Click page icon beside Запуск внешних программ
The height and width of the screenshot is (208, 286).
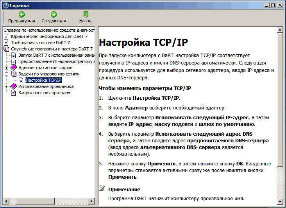tap(14, 93)
